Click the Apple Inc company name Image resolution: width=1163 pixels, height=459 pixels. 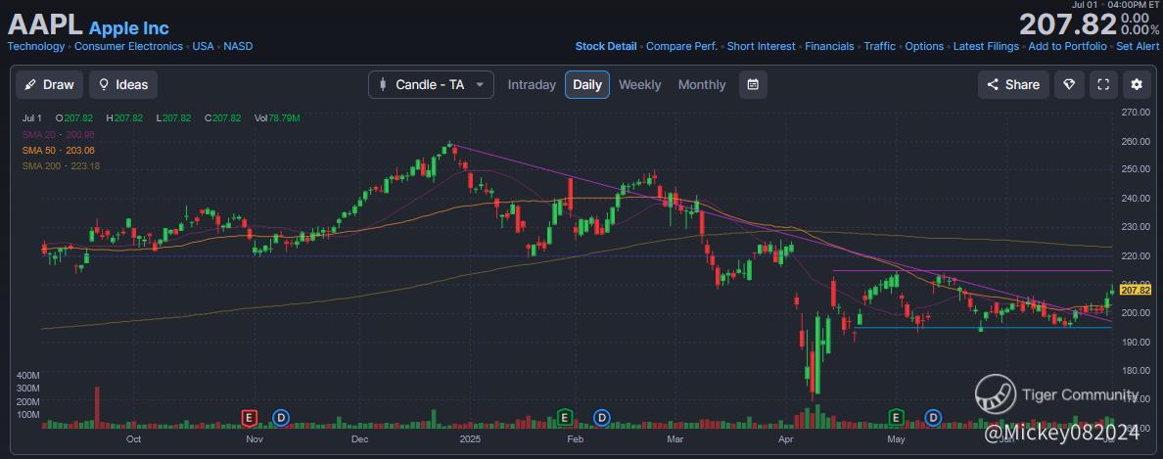pos(129,29)
